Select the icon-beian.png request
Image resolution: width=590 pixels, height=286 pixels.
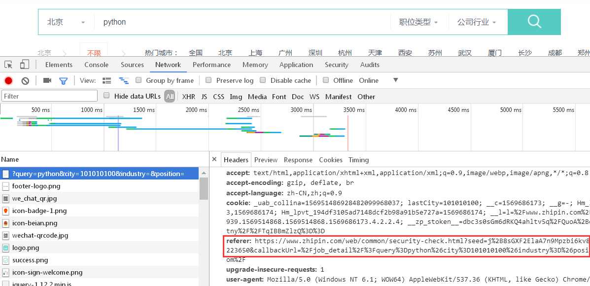point(100,223)
